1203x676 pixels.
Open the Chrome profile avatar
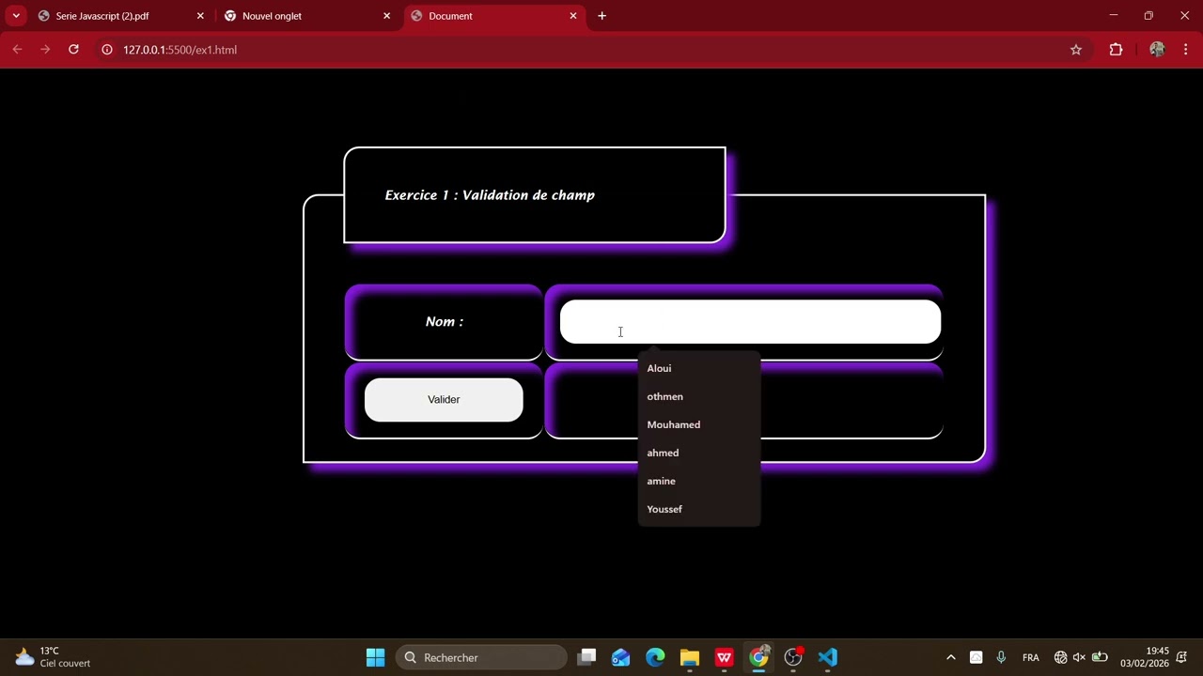1157,50
